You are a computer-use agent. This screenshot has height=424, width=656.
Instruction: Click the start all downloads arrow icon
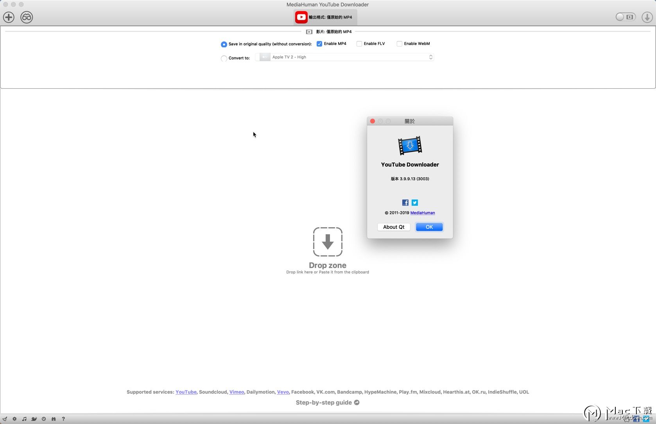coord(647,17)
